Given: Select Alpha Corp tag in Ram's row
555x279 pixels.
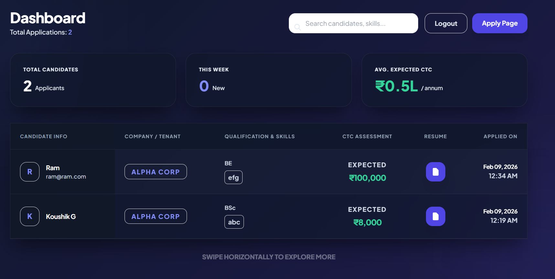Looking at the screenshot, I should 156,172.
